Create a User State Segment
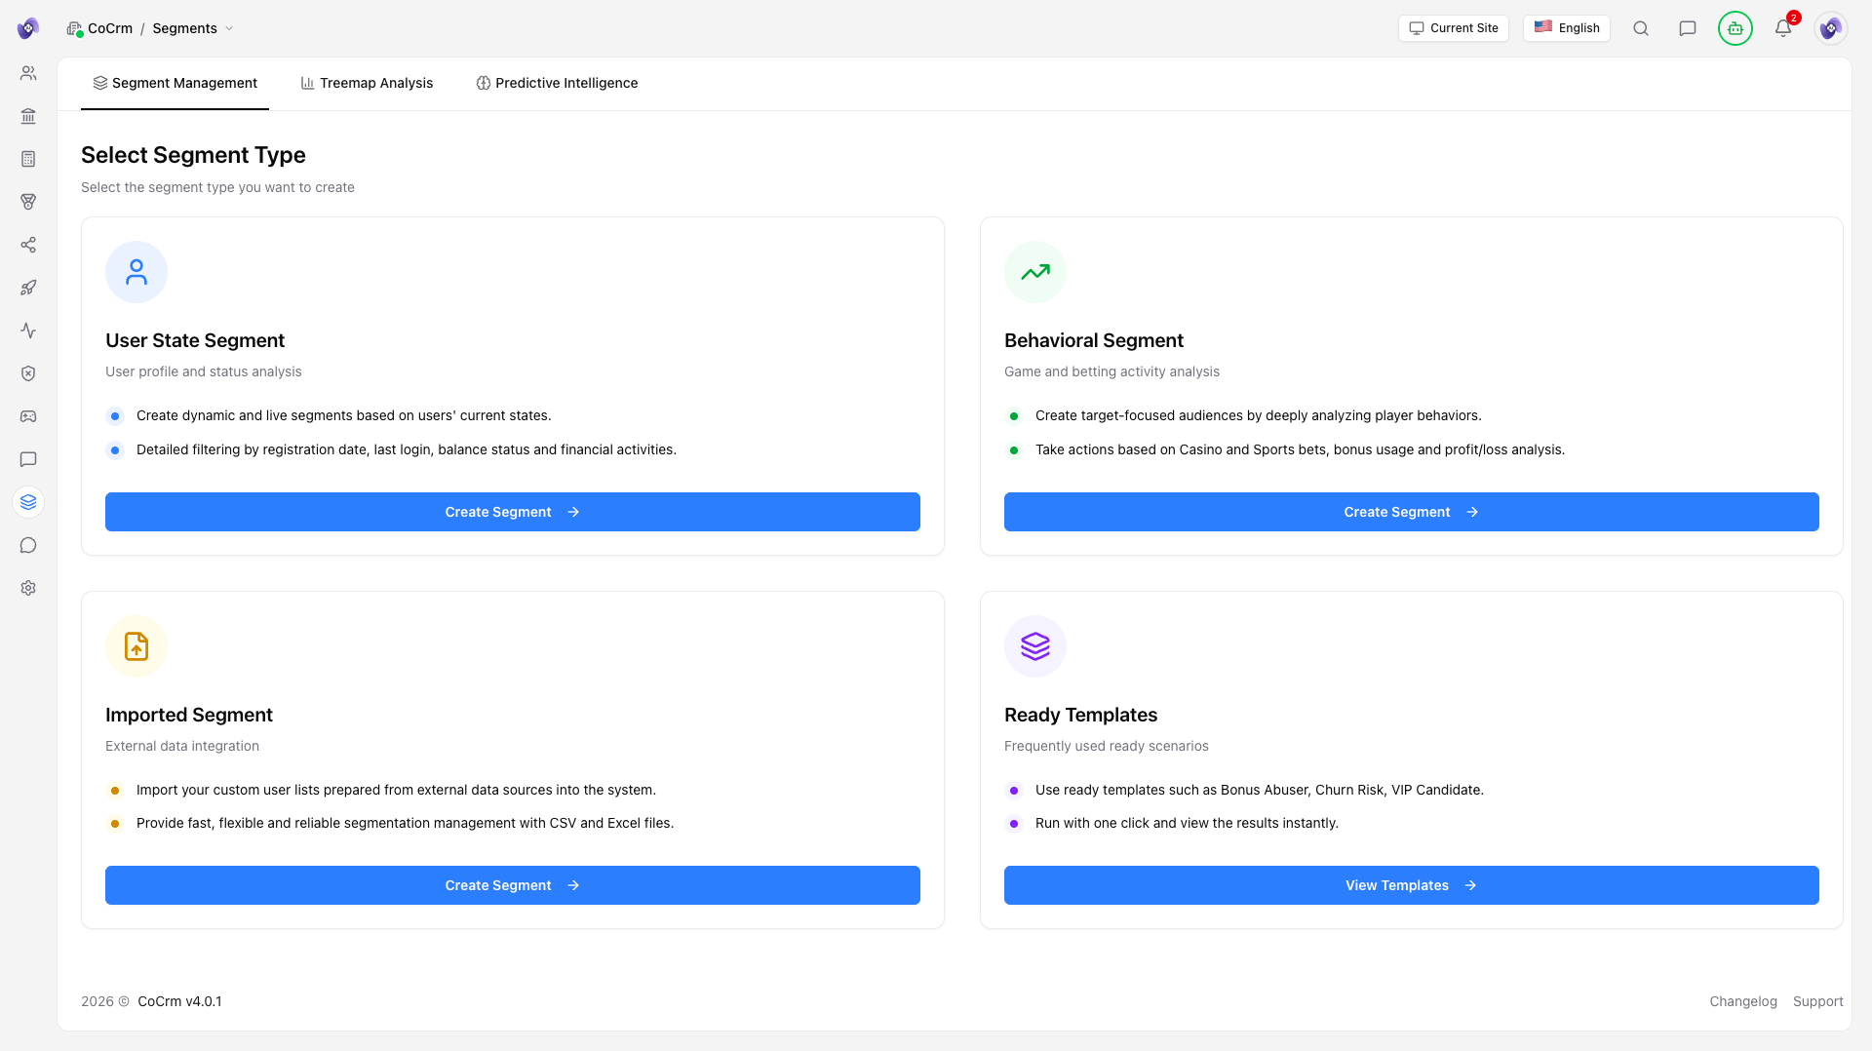Image resolution: width=1872 pixels, height=1051 pixels. [x=512, y=512]
